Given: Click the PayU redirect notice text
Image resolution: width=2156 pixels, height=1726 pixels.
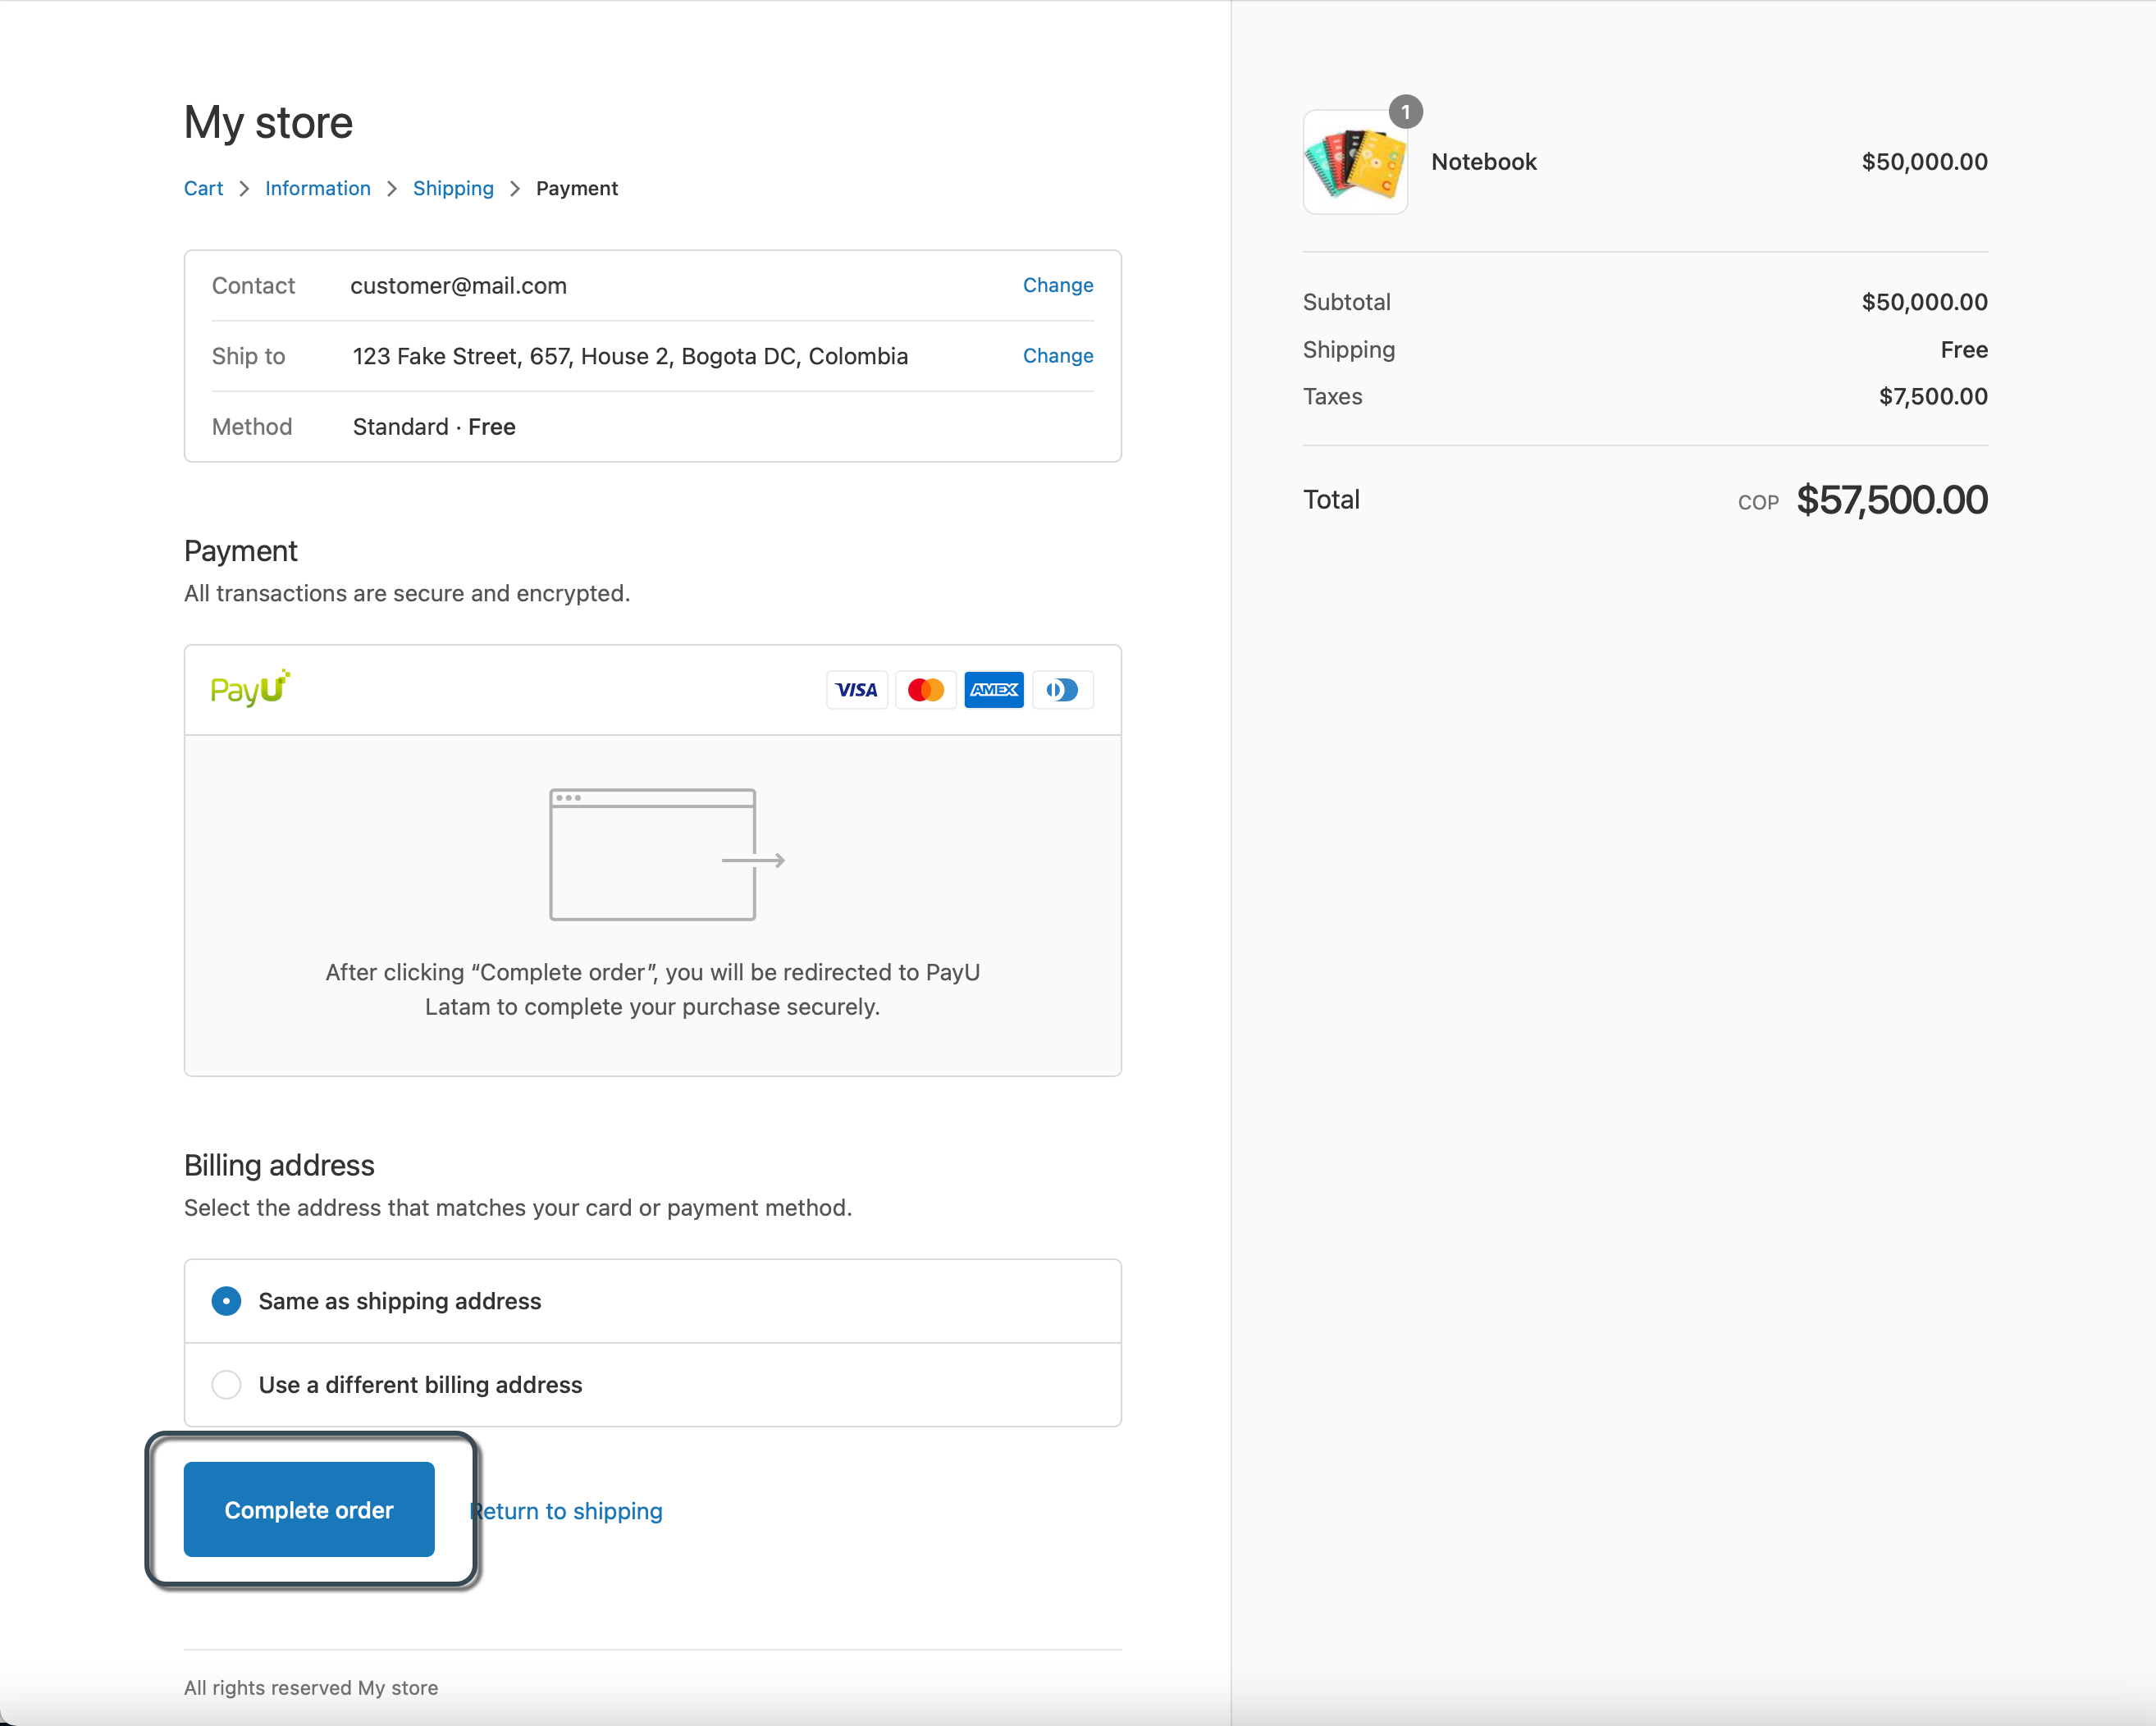Looking at the screenshot, I should click(652, 990).
